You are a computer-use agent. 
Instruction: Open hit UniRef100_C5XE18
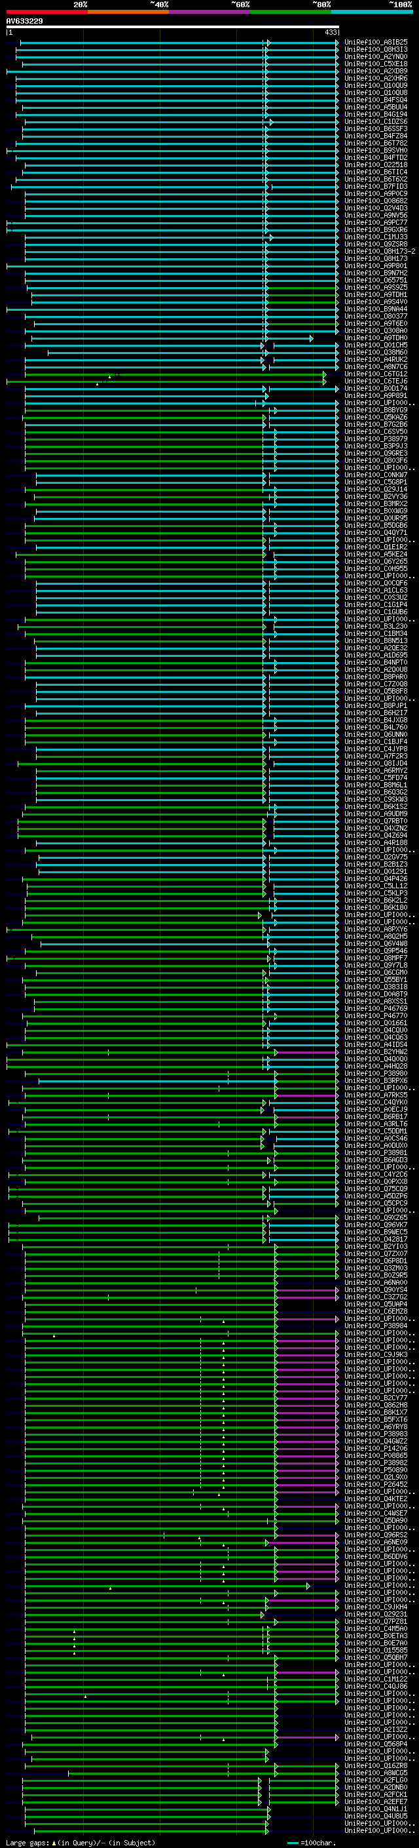376,64
